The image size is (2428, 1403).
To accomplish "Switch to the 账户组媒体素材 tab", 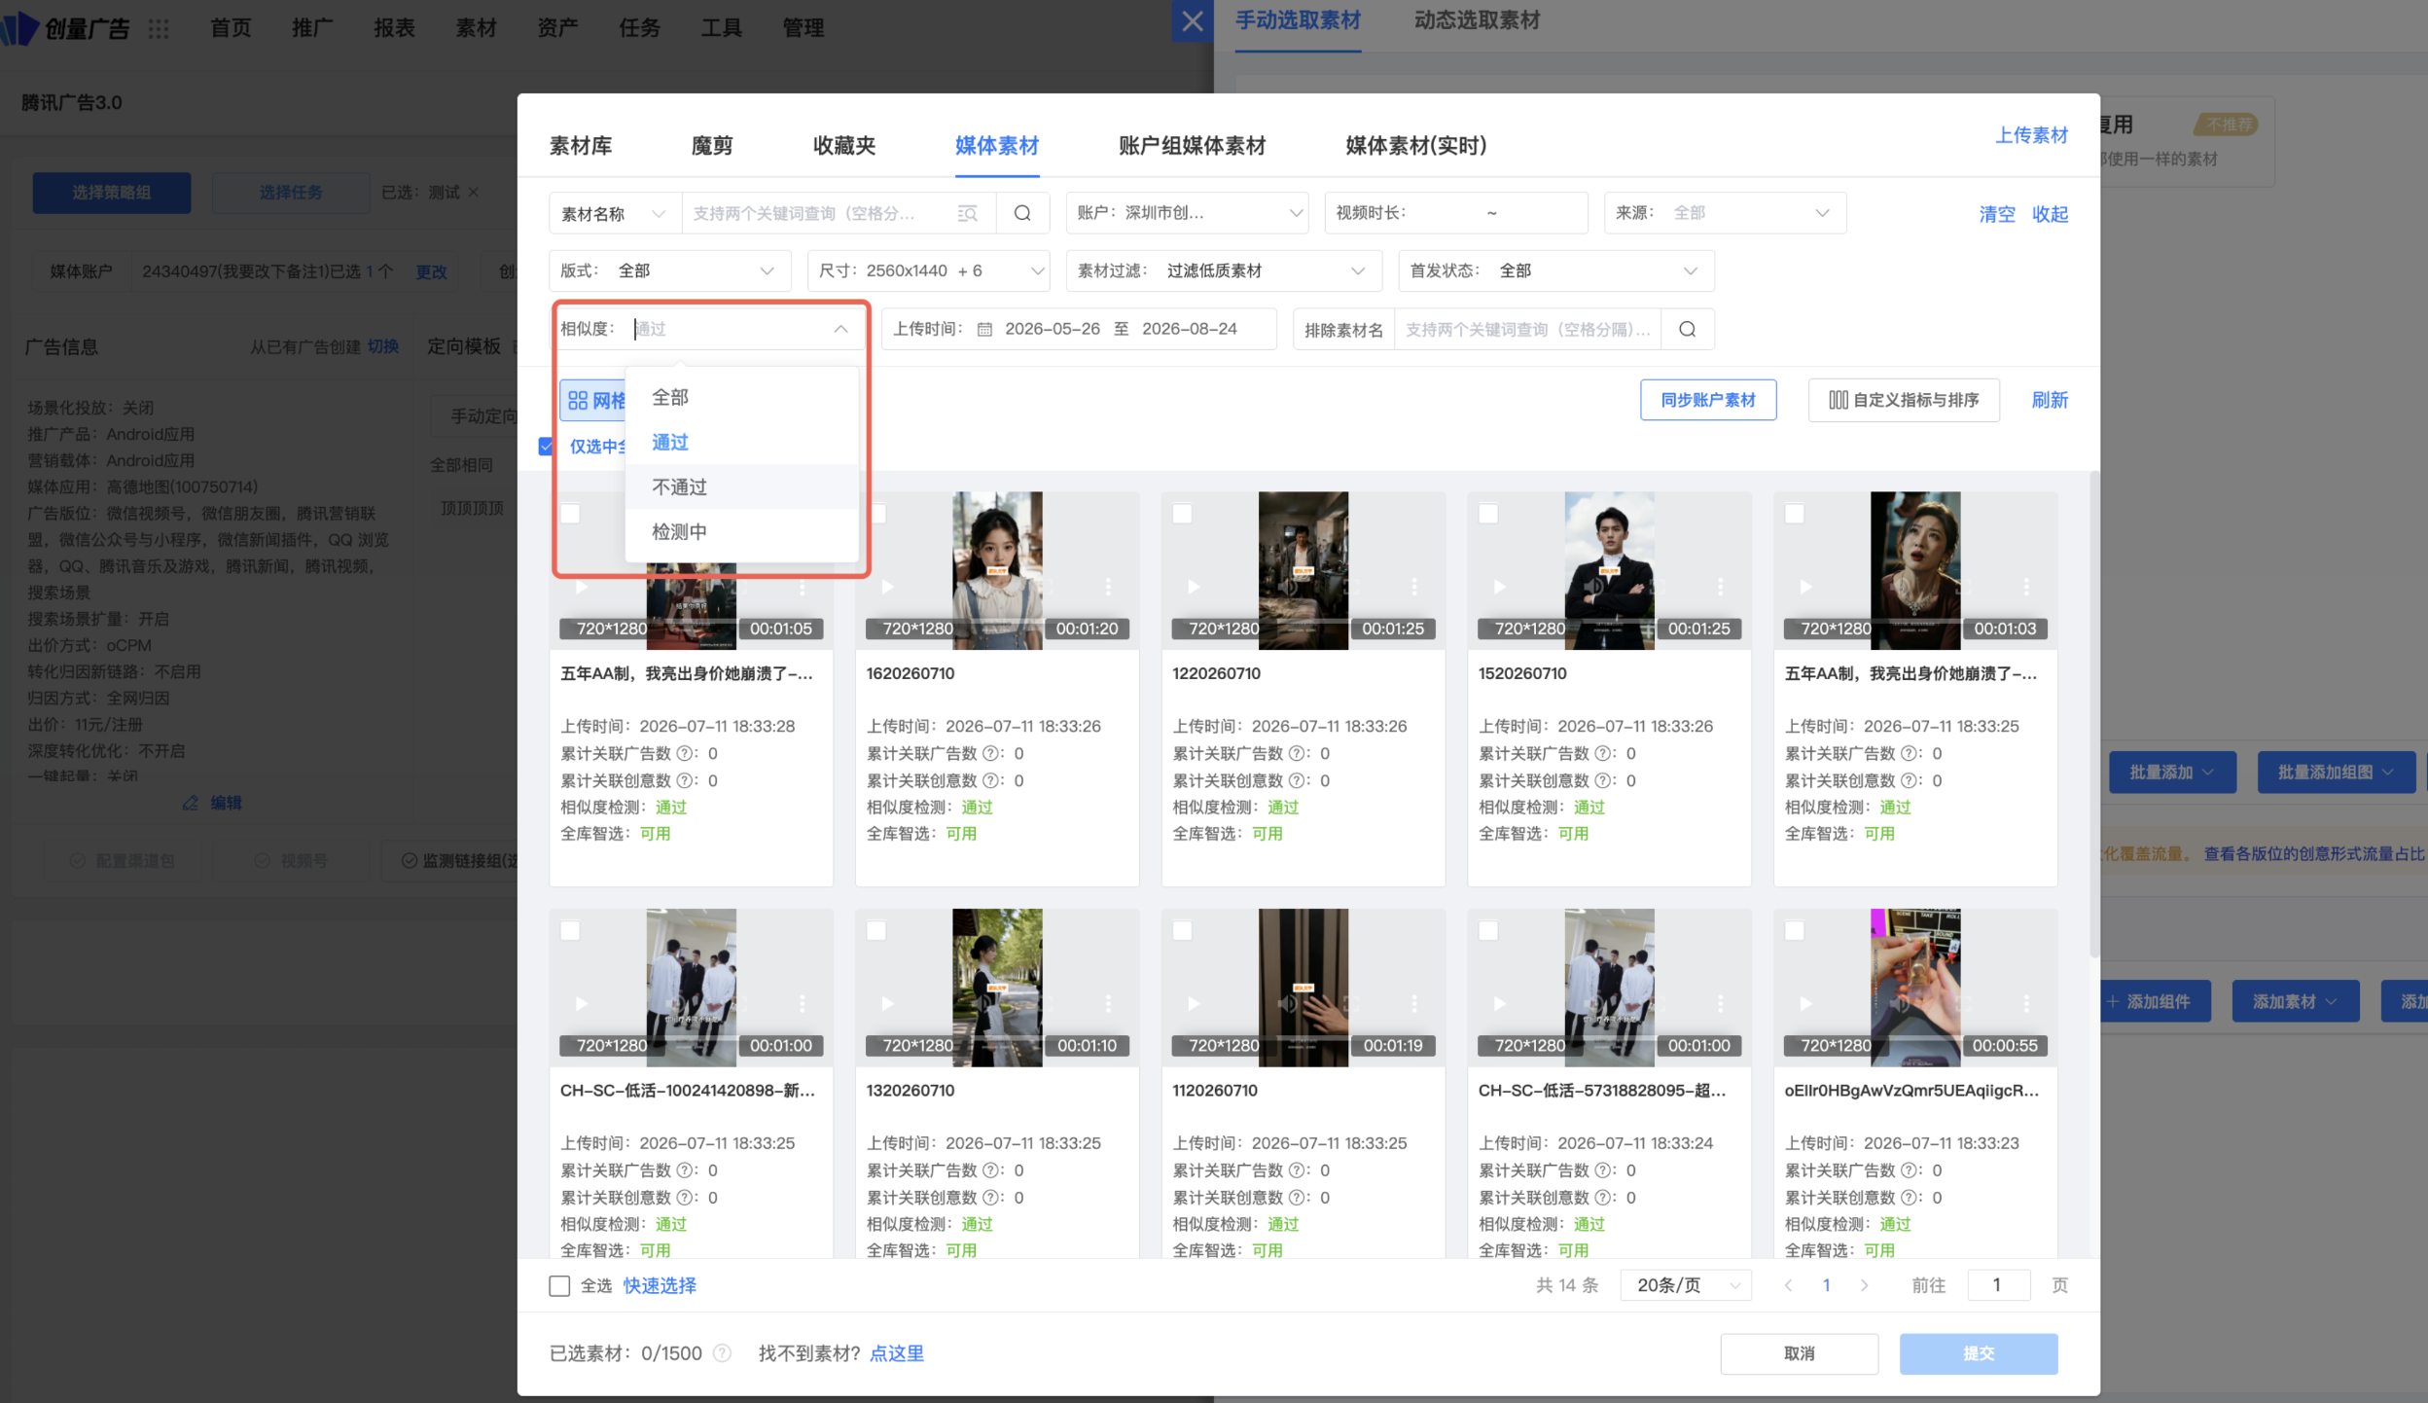I will (x=1193, y=145).
